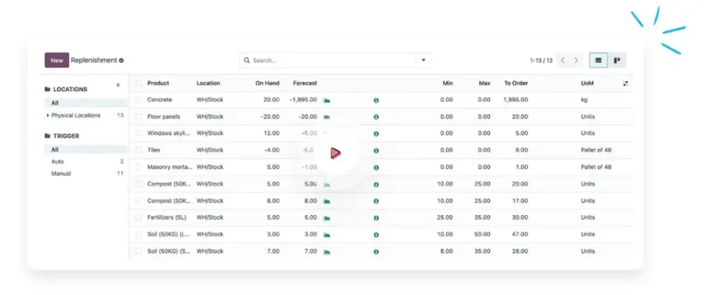Select the Masonry mortar row checkbox
Image resolution: width=707 pixels, height=295 pixels.
pos(139,167)
